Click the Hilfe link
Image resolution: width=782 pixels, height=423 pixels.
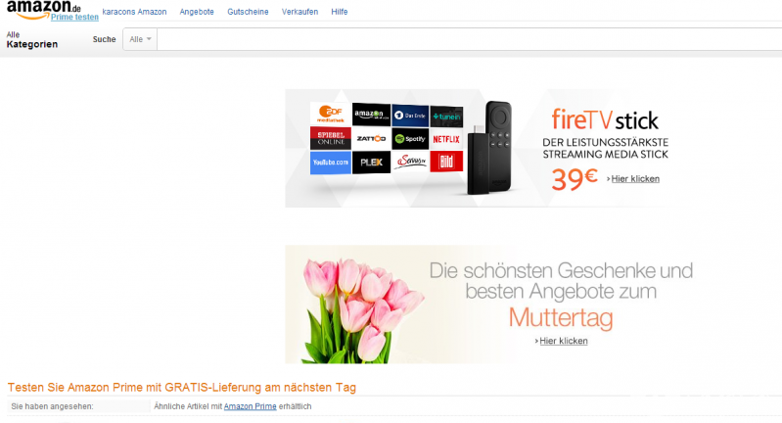(340, 12)
